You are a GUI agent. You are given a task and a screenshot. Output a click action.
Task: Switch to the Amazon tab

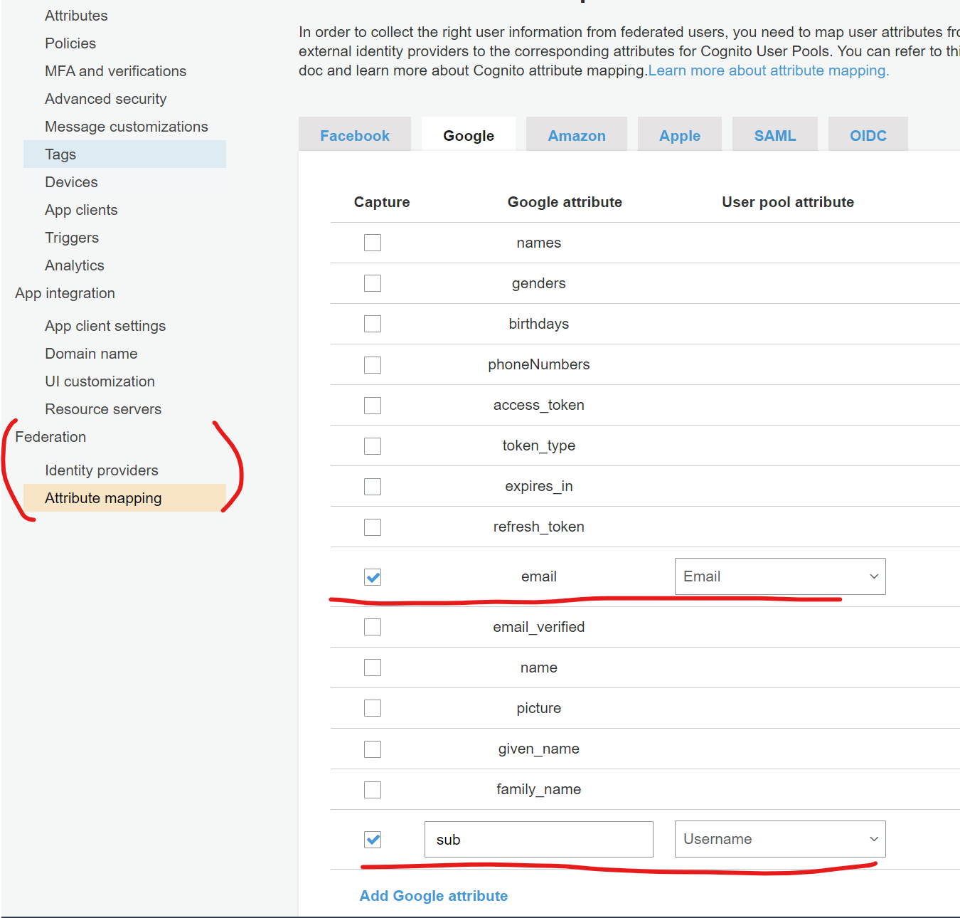pos(577,135)
